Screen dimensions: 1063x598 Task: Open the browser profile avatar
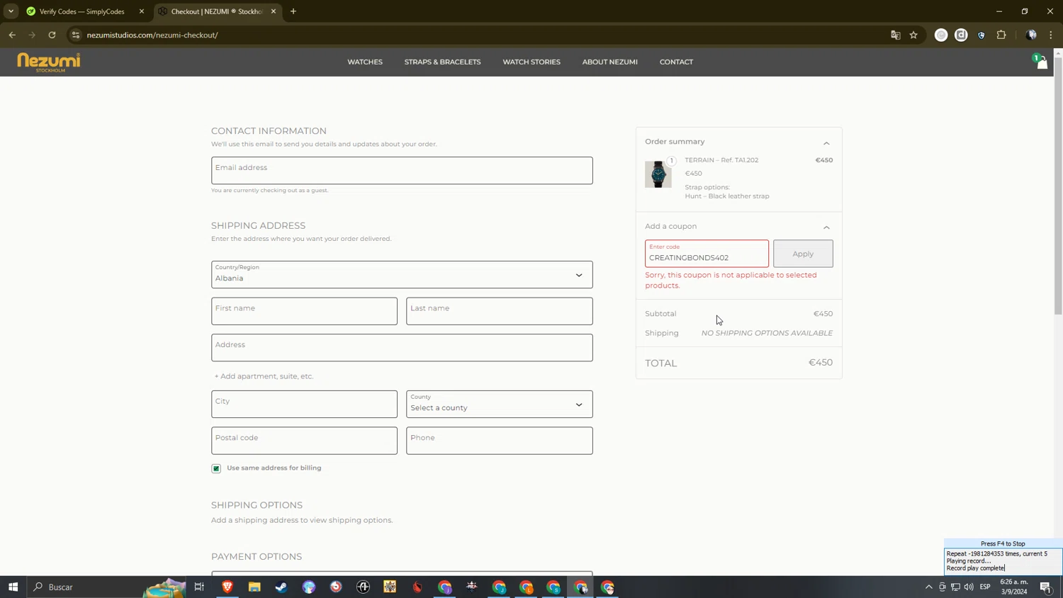click(1031, 35)
